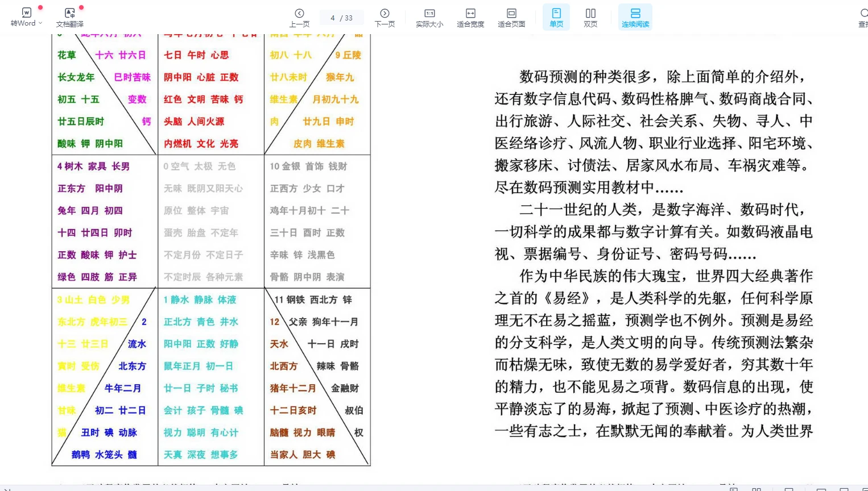Click the line starting 平静淡忘了的易海
Image resolution: width=868 pixels, height=491 pixels.
654,409
